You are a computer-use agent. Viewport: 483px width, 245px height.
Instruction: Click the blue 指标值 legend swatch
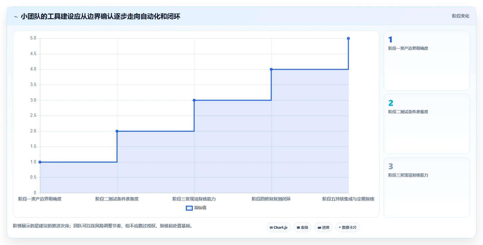(189, 208)
